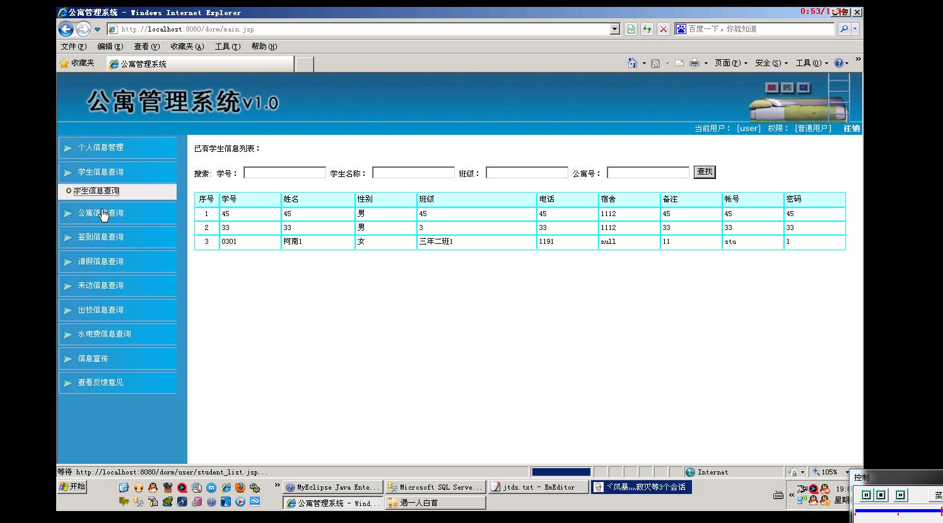Viewport: 943px width, 523px height.
Task: Click the Maxthon quick launch icon
Action: 211,488
